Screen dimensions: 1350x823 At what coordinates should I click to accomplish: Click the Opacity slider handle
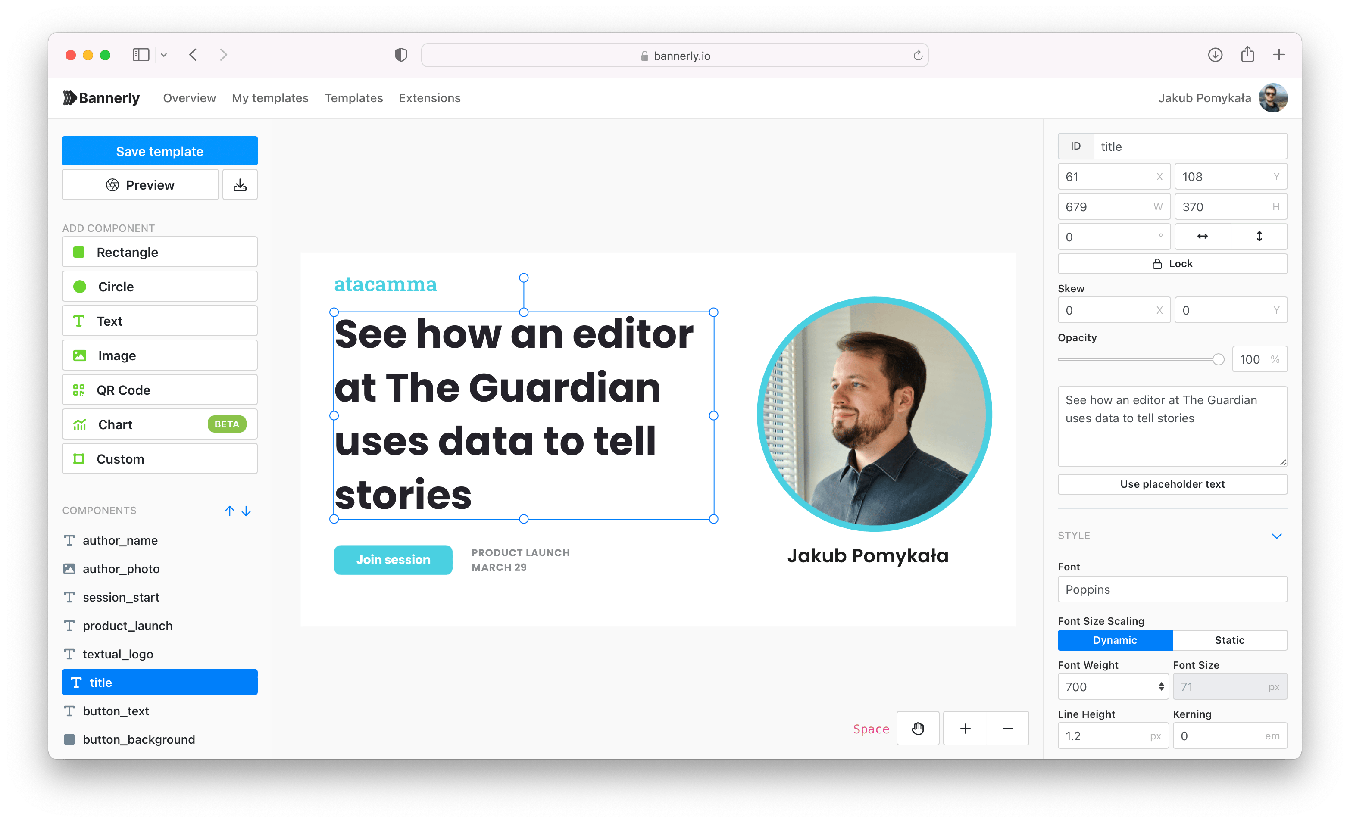(1218, 359)
